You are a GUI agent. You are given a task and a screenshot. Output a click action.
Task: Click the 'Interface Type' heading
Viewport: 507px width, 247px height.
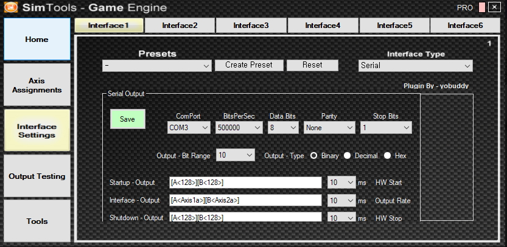pyautogui.click(x=416, y=54)
